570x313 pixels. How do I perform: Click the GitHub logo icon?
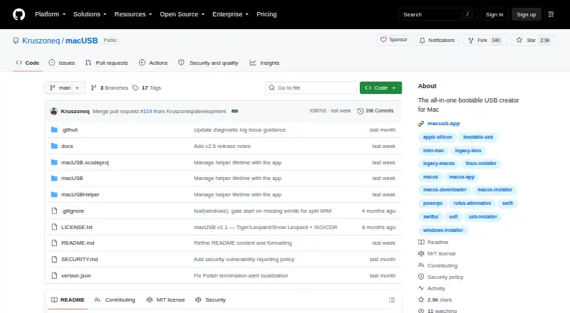(x=19, y=14)
